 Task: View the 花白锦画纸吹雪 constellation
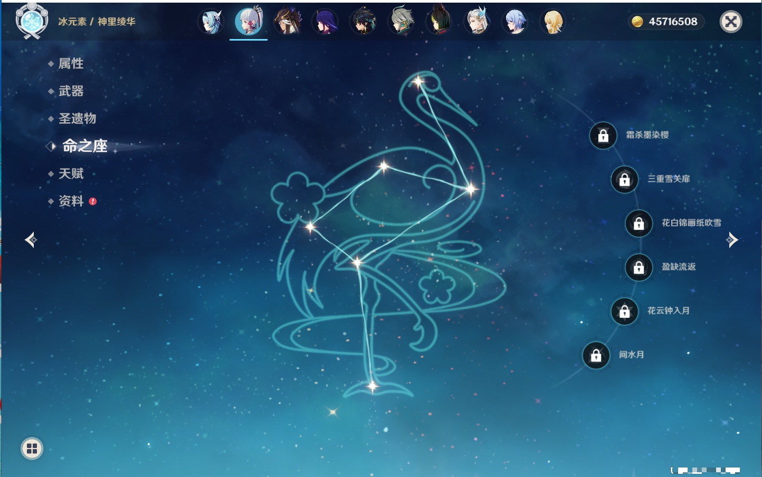click(x=691, y=223)
